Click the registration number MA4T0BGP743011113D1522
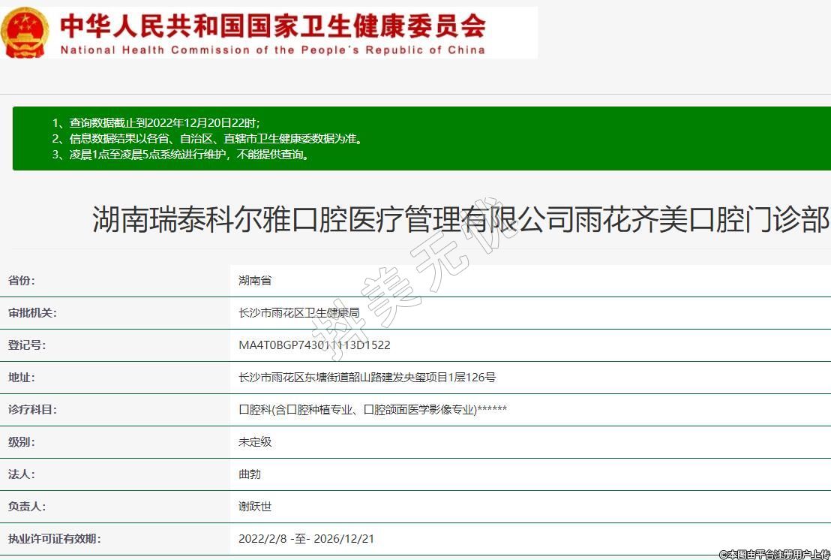 314,345
